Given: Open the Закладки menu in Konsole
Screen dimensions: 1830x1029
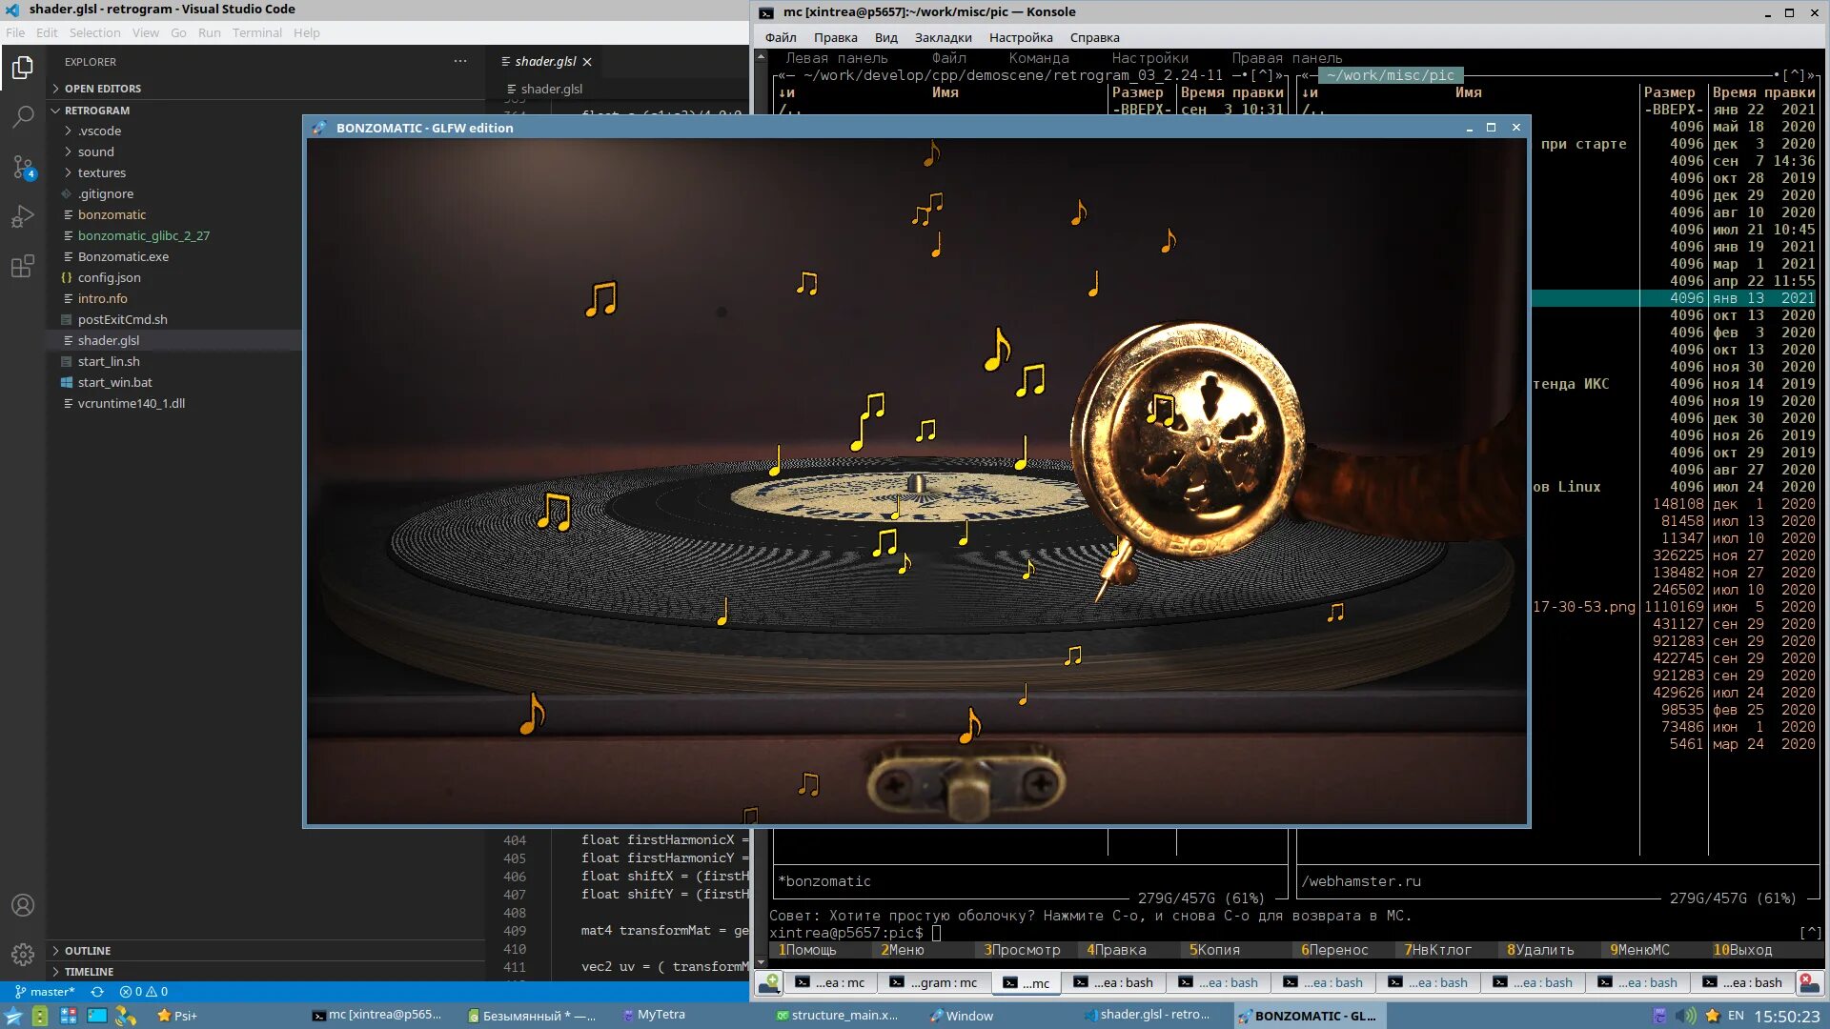Looking at the screenshot, I should point(943,38).
